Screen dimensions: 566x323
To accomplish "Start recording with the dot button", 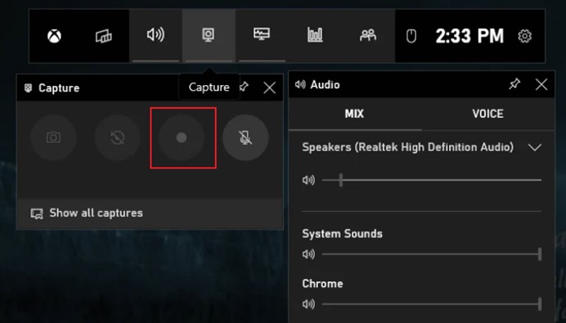I will pyautogui.click(x=182, y=137).
